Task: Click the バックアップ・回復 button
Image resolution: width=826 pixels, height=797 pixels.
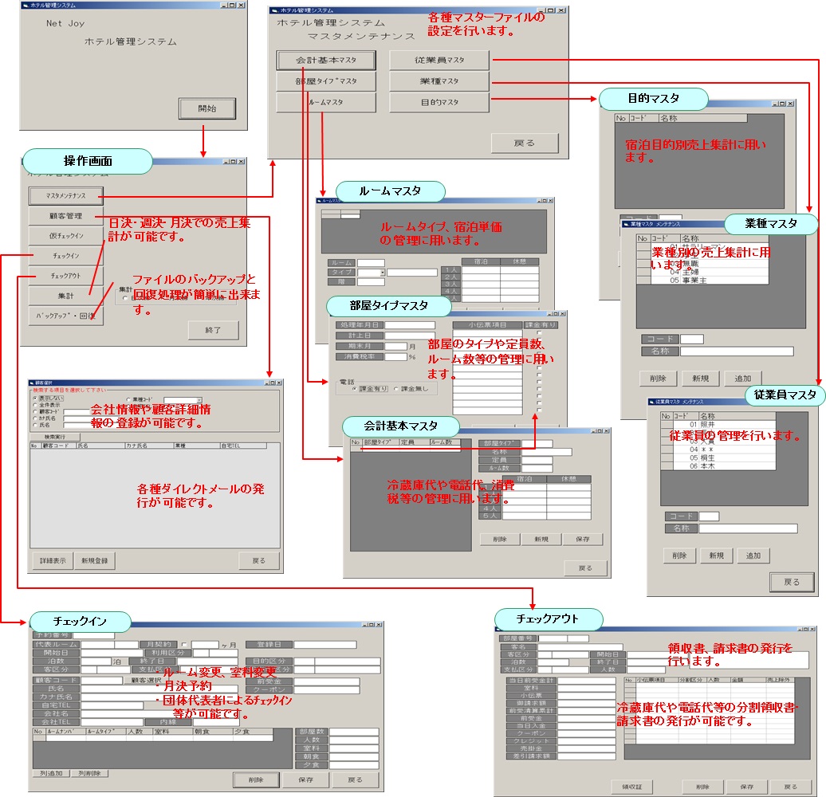Action: (66, 316)
